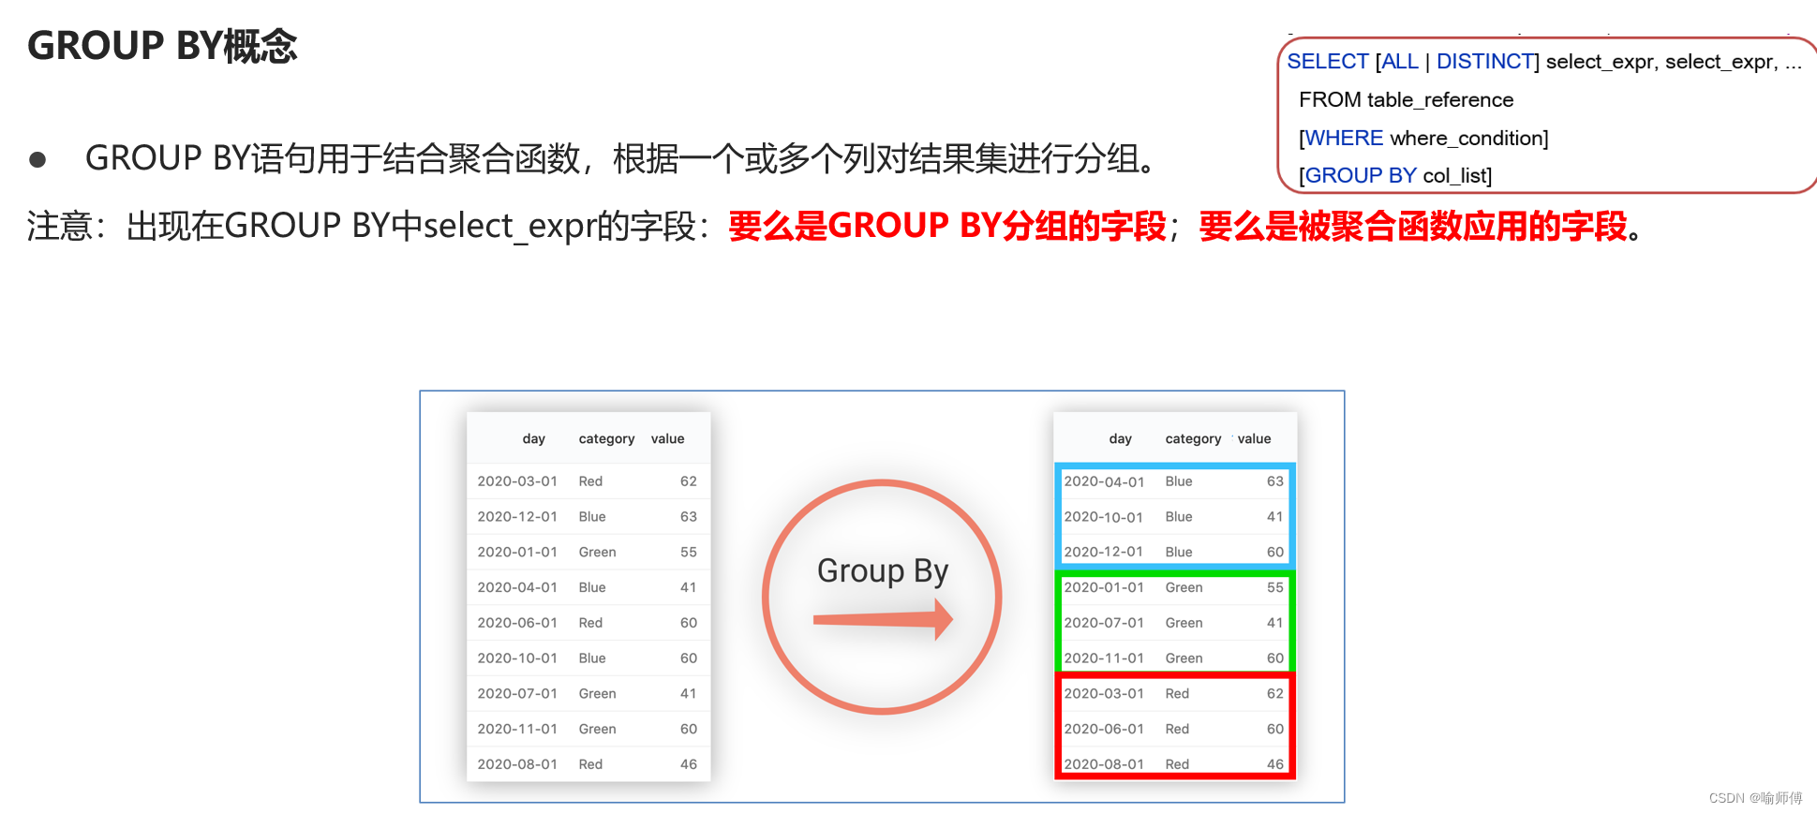This screenshot has width=1817, height=813.
Task: Click "day" header in the color-grouped result table
Action: pyautogui.click(x=1120, y=438)
